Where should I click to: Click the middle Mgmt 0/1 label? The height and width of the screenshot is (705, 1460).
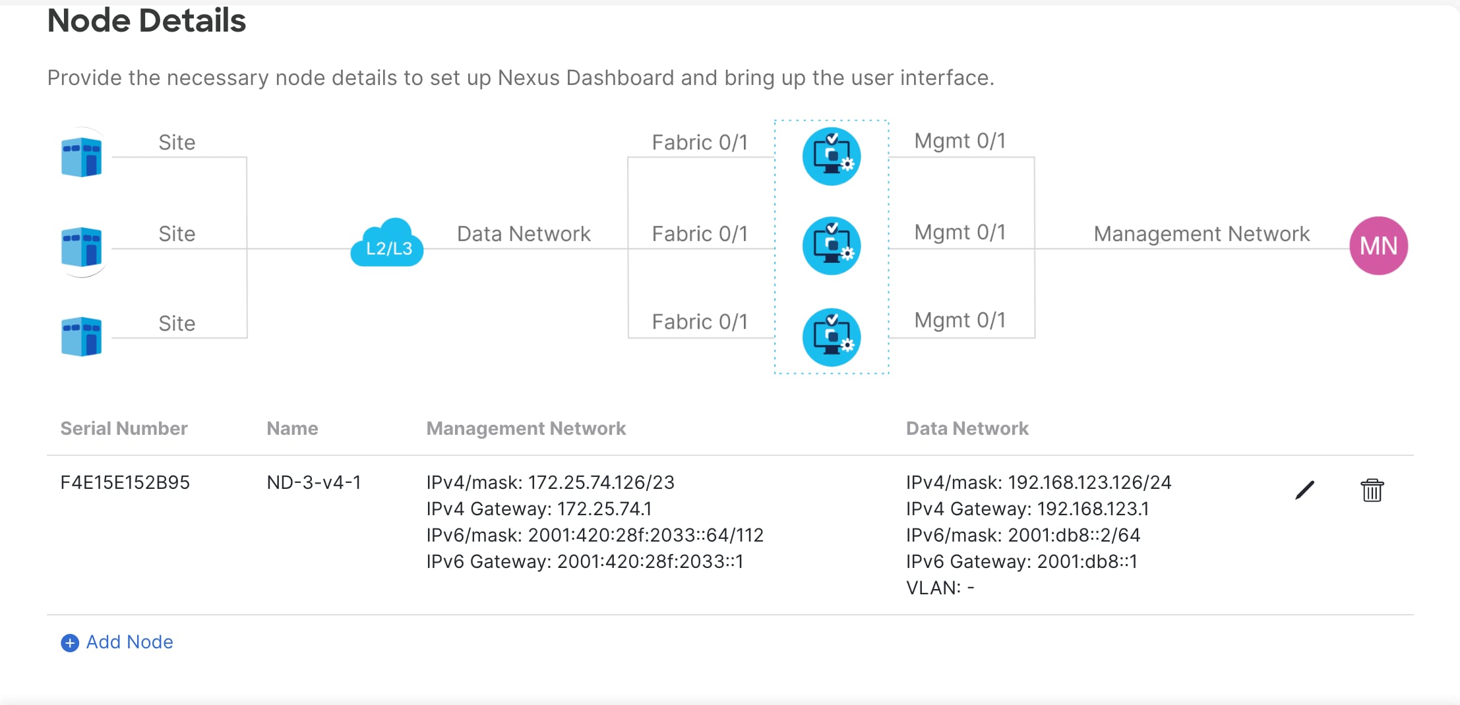[x=959, y=233]
